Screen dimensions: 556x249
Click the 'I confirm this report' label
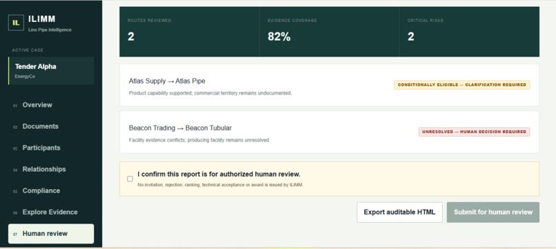coord(219,174)
